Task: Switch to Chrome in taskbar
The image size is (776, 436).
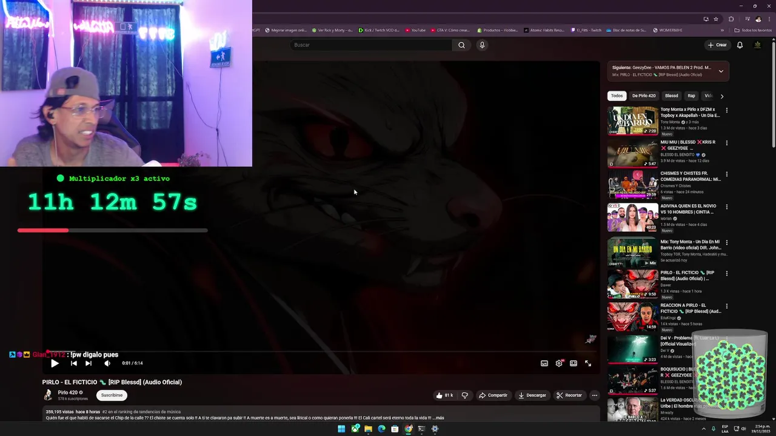Action: click(x=409, y=429)
